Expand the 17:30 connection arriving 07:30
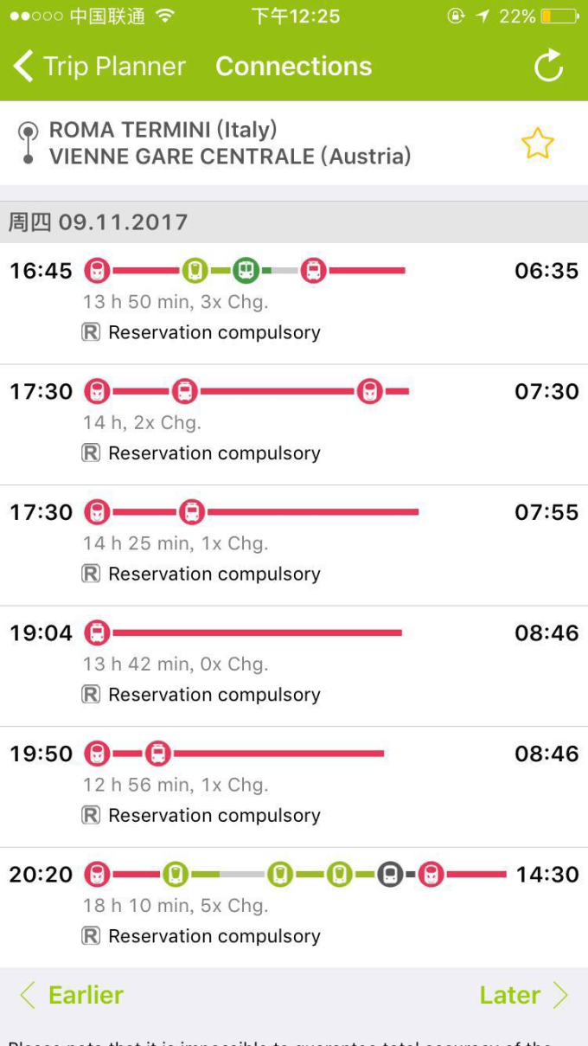The image size is (588, 1046). tap(294, 423)
